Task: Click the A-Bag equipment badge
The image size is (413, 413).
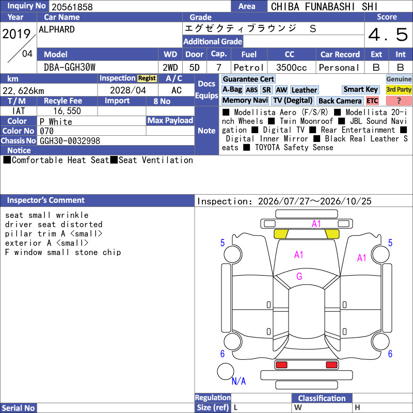Action: coord(232,90)
